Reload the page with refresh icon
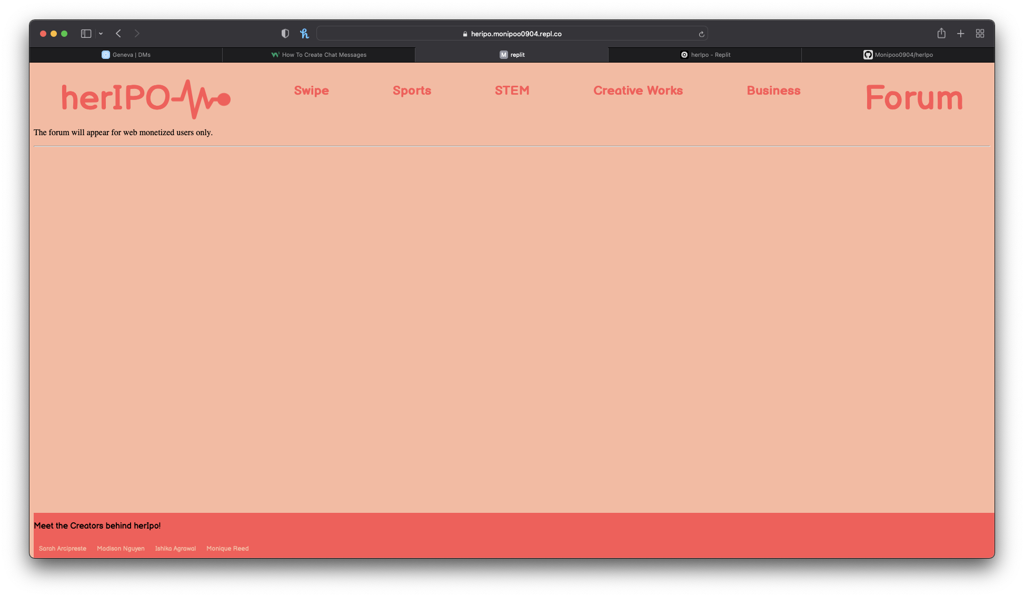This screenshot has width=1024, height=597. tap(701, 34)
